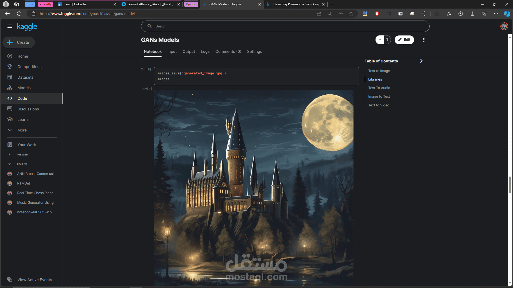The width and height of the screenshot is (513, 288).
Task: View site information lock icon
Action: click(x=34, y=14)
